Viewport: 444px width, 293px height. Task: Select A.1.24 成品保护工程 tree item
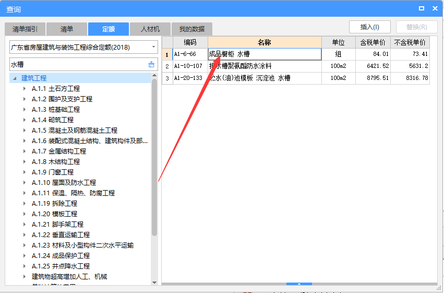[x=61, y=255]
